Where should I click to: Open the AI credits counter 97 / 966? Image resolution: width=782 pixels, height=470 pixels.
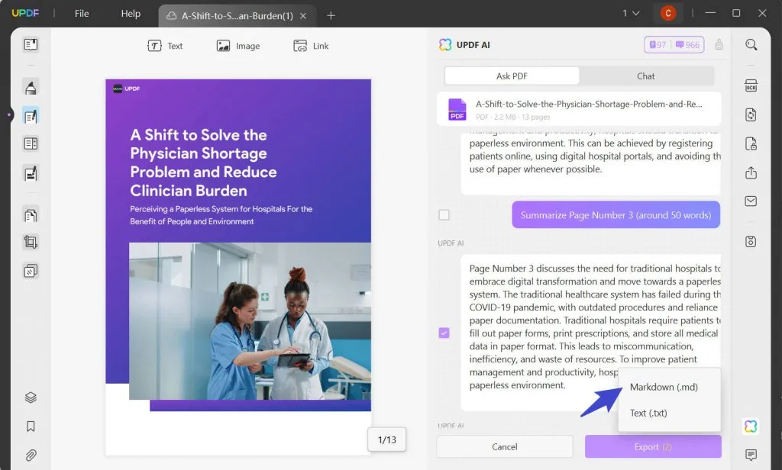click(674, 45)
